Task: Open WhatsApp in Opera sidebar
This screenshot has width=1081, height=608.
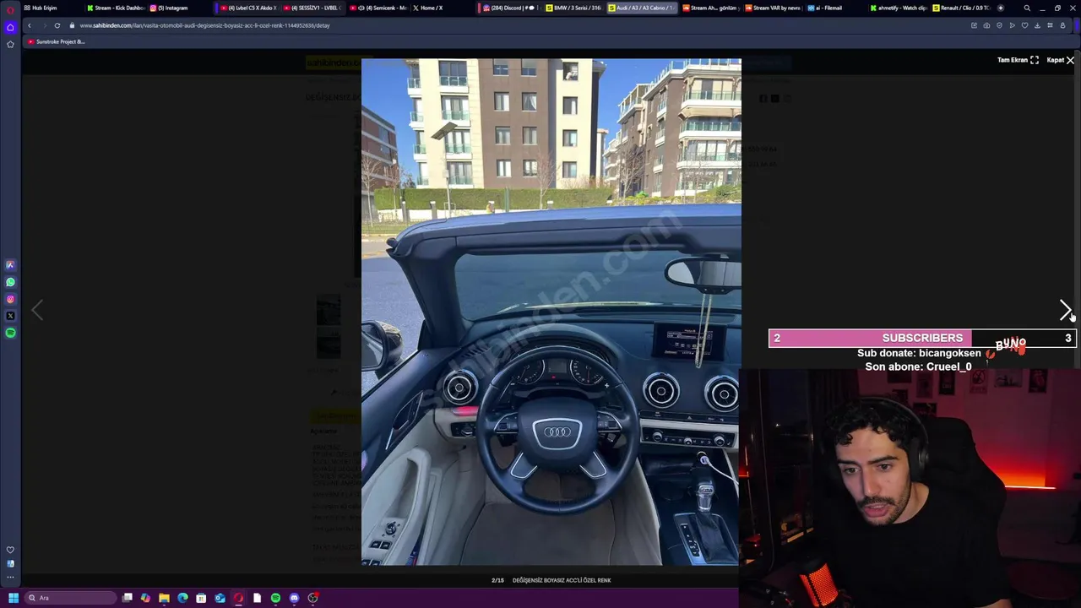Action: pos(10,282)
